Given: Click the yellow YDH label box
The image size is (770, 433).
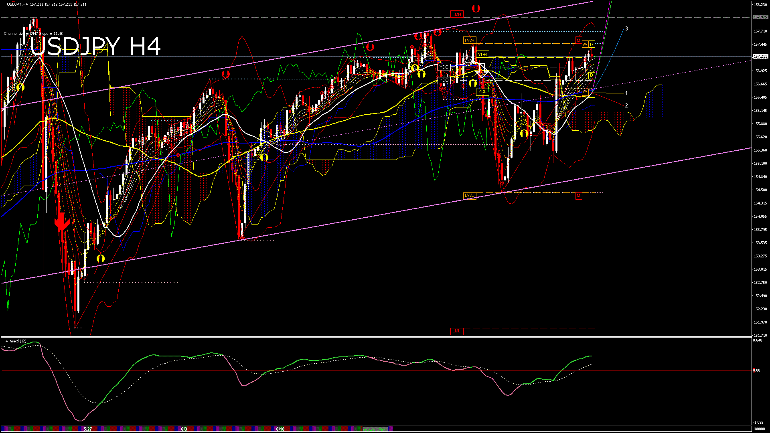Looking at the screenshot, I should 482,55.
